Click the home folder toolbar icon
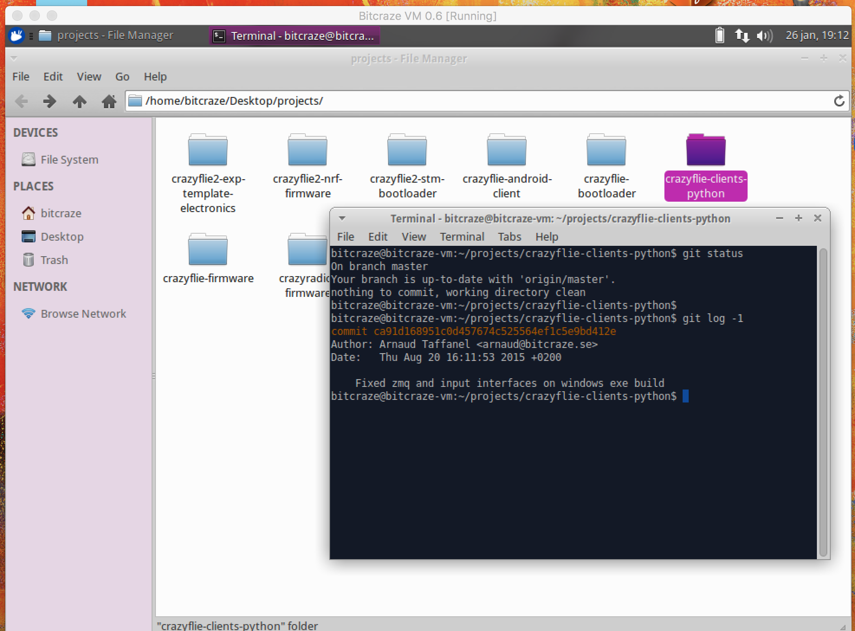Screen dimensions: 855x631 pos(109,101)
